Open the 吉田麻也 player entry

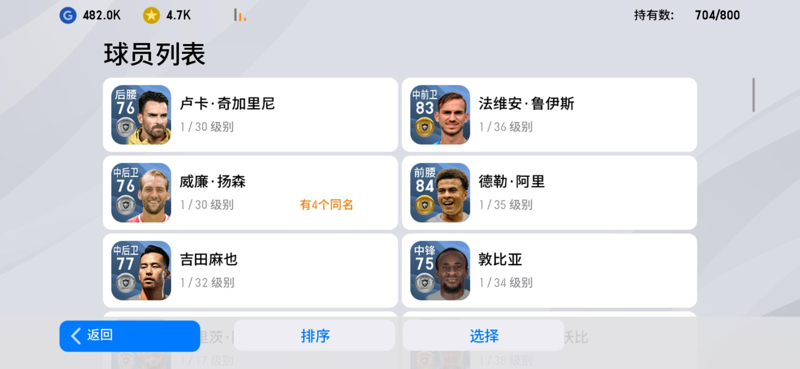click(250, 271)
